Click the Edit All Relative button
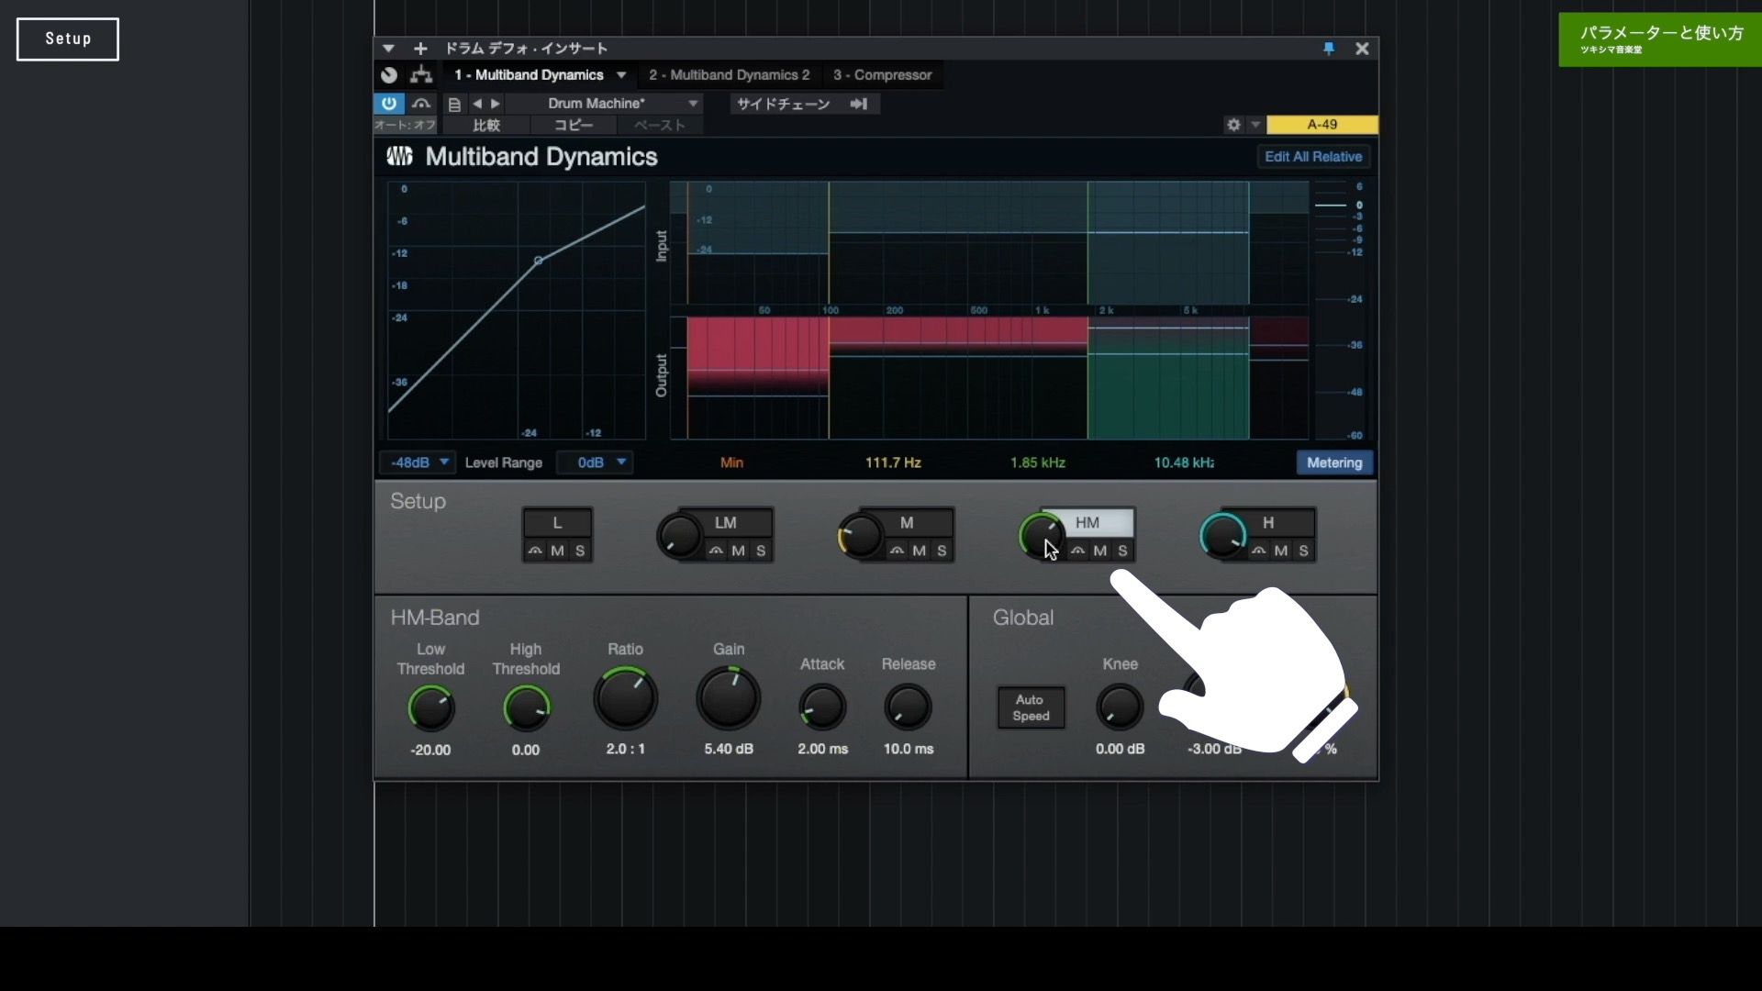This screenshot has height=991, width=1762. [x=1312, y=156]
